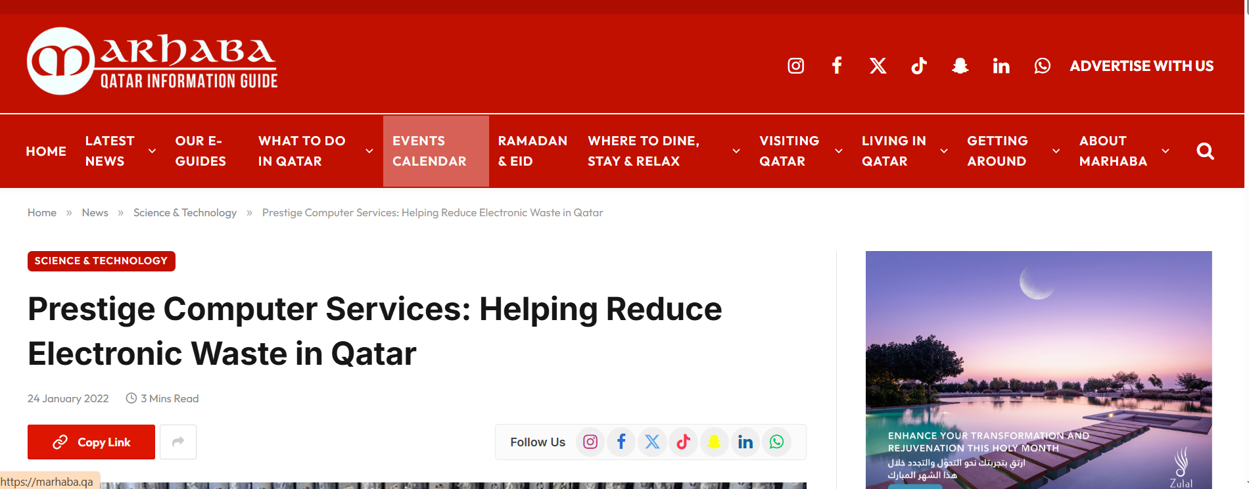Open the search magnifier icon
This screenshot has width=1249, height=489.
click(x=1205, y=151)
